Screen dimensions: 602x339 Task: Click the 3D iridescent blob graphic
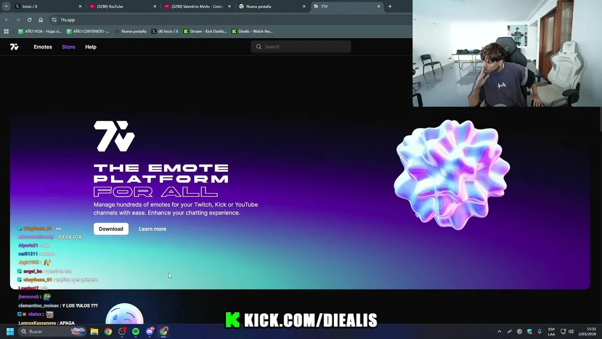(451, 175)
